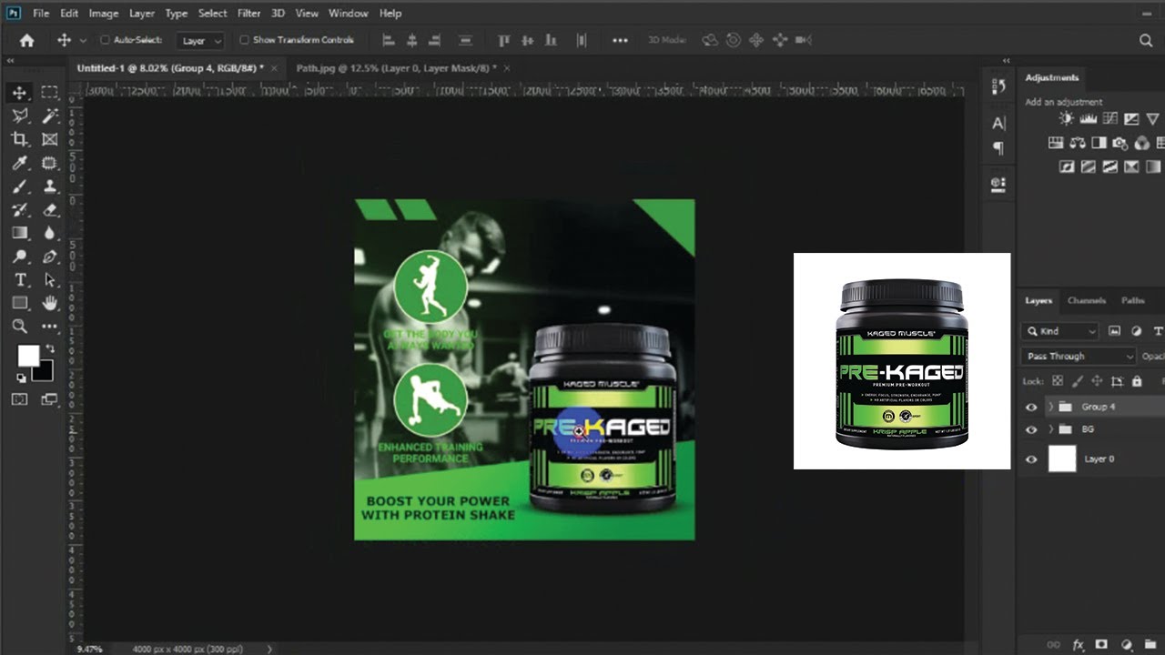The image size is (1165, 655).
Task: Select the Eraser tool
Action: (50, 210)
